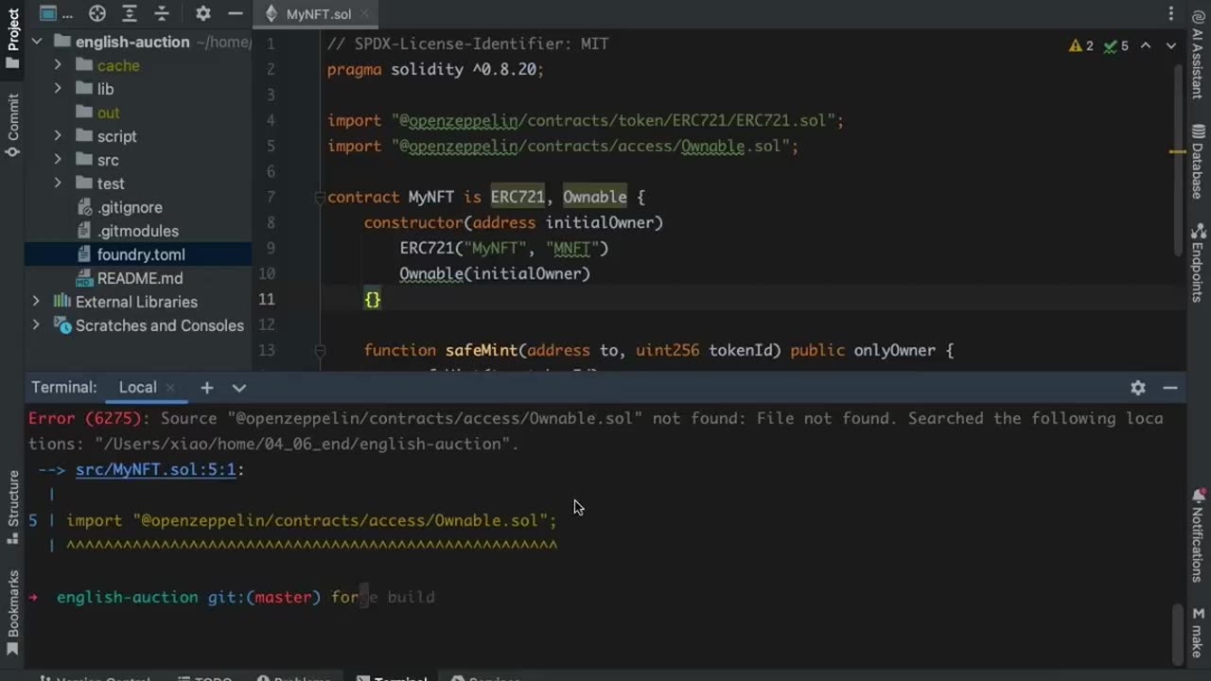Close the MyNFT.sol editor tab
The width and height of the screenshot is (1211, 681).
click(x=364, y=14)
